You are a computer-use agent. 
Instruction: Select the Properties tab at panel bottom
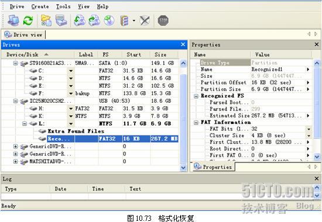214,166
